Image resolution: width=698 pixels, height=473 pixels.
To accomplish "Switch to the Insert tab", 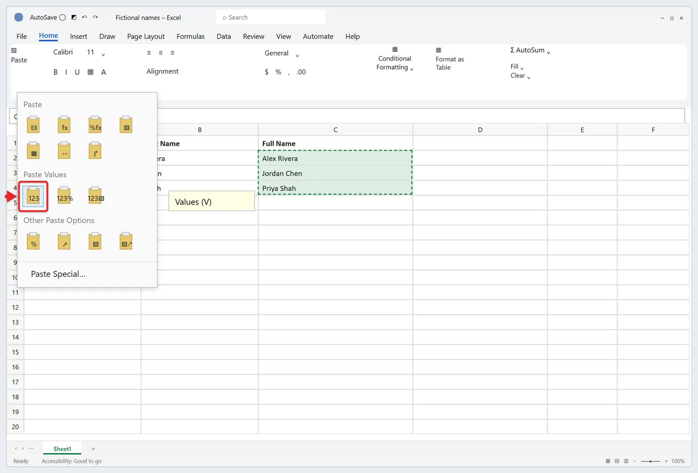I will [x=79, y=36].
